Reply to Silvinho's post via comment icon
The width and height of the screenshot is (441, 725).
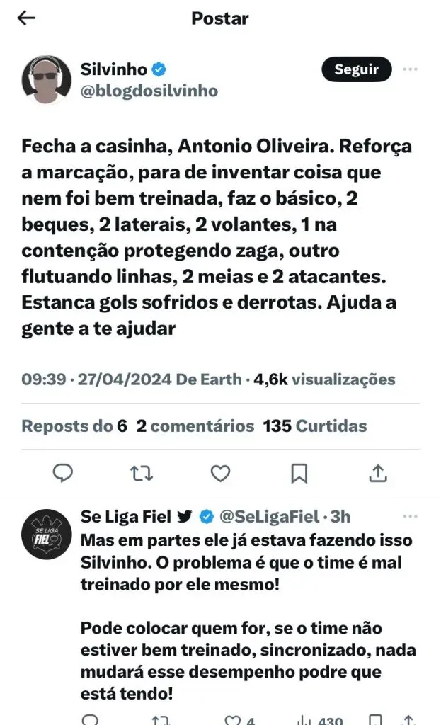[x=63, y=472]
